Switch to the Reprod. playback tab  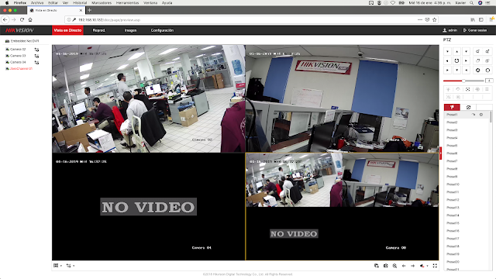coord(98,30)
